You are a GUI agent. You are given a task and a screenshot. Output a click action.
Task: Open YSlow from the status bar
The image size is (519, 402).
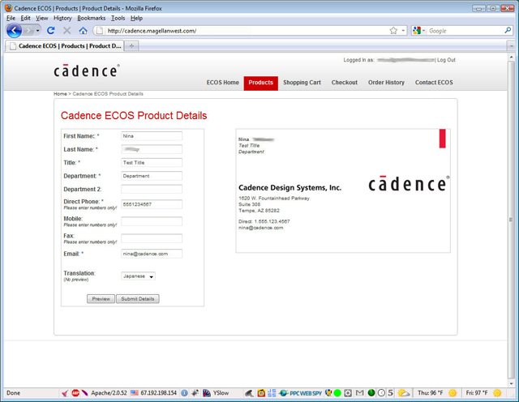(216, 393)
